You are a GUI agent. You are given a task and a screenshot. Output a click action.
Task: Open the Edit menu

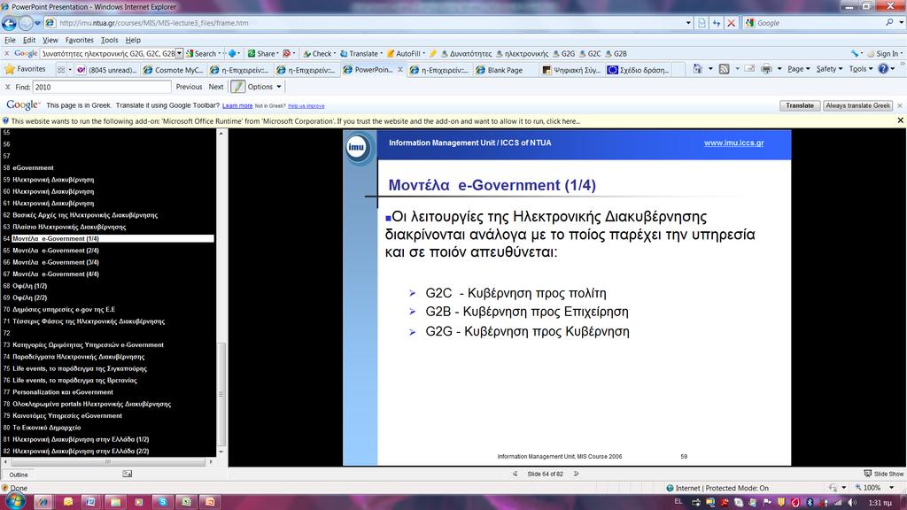[29, 40]
